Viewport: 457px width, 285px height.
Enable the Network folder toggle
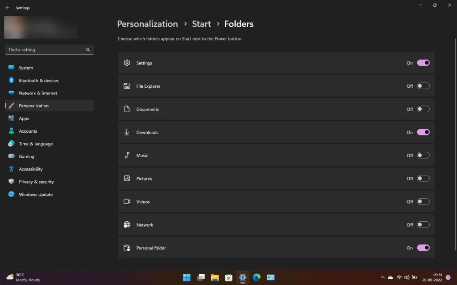(x=423, y=224)
